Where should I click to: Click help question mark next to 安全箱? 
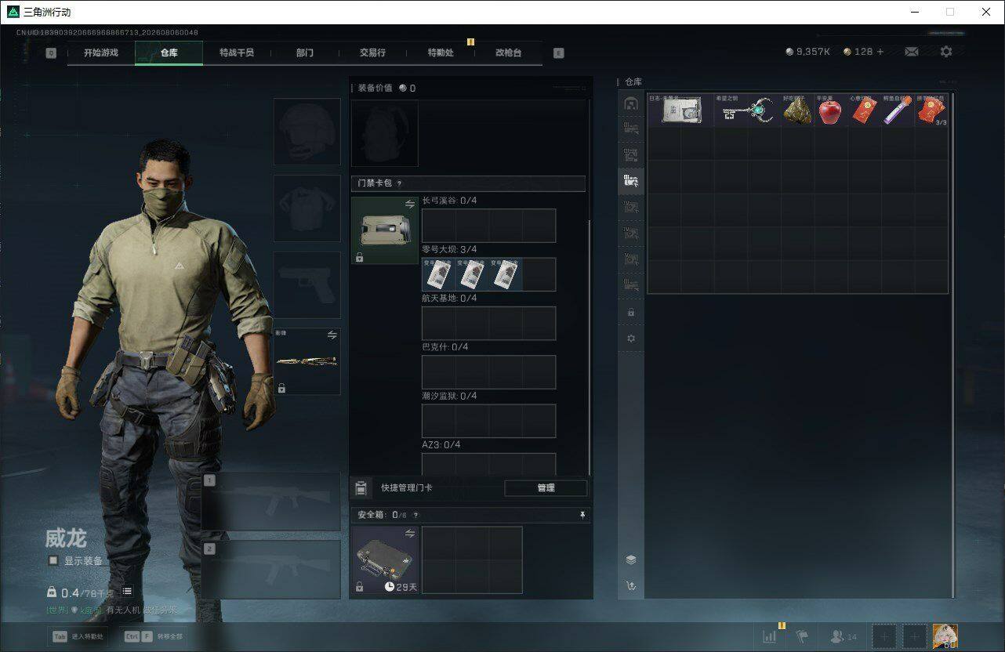pyautogui.click(x=415, y=515)
